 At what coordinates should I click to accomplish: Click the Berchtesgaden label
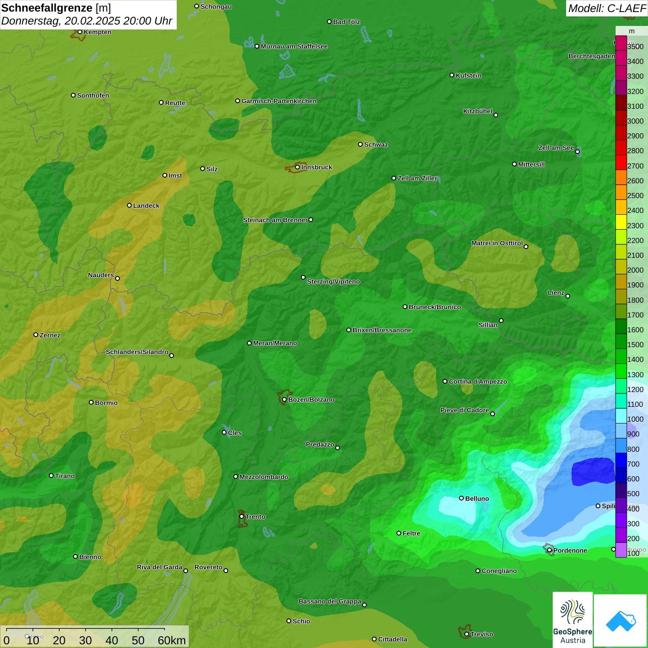[592, 56]
